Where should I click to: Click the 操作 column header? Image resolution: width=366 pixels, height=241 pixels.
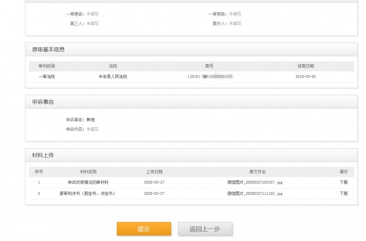click(x=343, y=172)
